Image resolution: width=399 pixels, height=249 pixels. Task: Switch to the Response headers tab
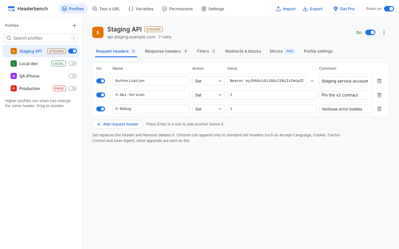pyautogui.click(x=166, y=51)
